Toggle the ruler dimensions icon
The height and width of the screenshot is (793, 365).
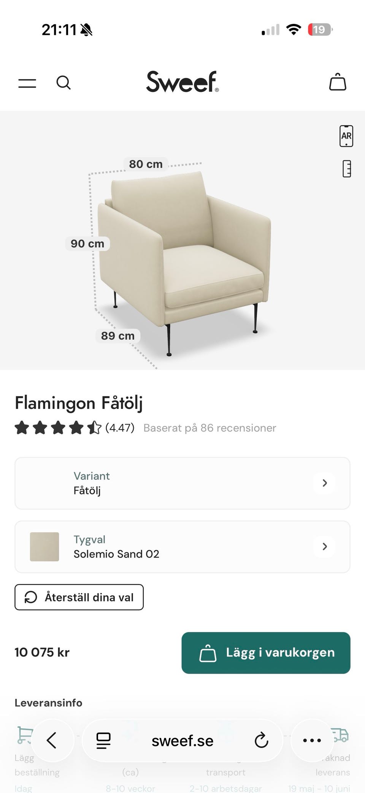click(x=346, y=169)
